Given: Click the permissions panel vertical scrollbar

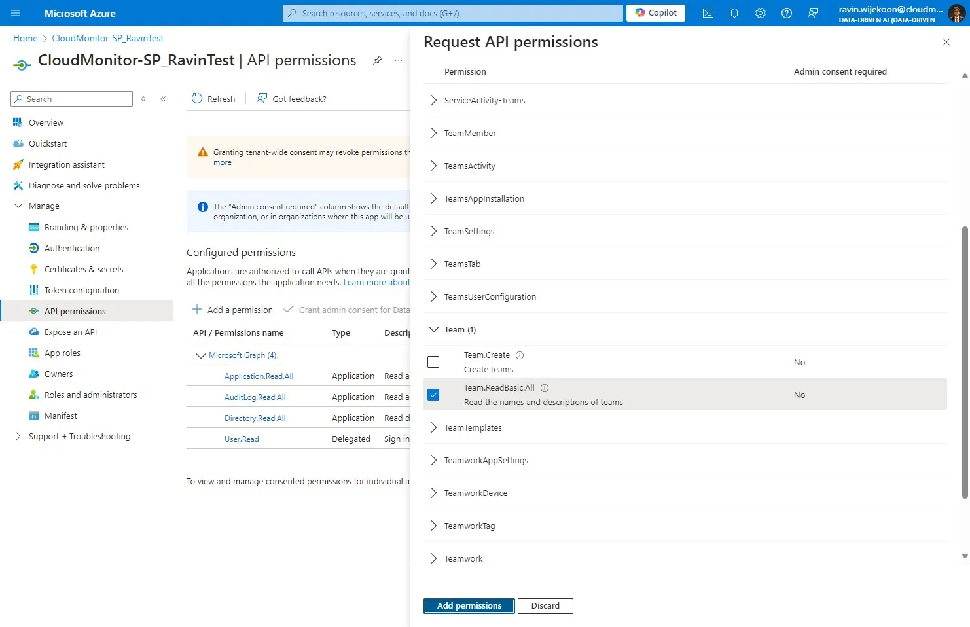Looking at the screenshot, I should [x=965, y=363].
